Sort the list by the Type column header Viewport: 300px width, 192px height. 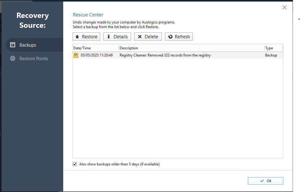[x=269, y=48]
